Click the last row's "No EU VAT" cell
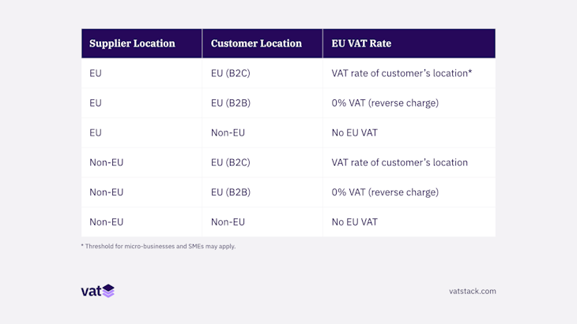This screenshot has width=577, height=324. point(355,222)
